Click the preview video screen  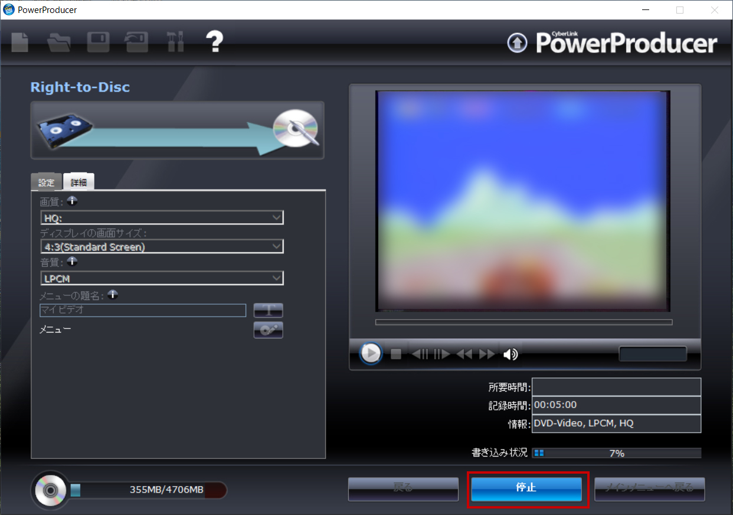pos(523,201)
